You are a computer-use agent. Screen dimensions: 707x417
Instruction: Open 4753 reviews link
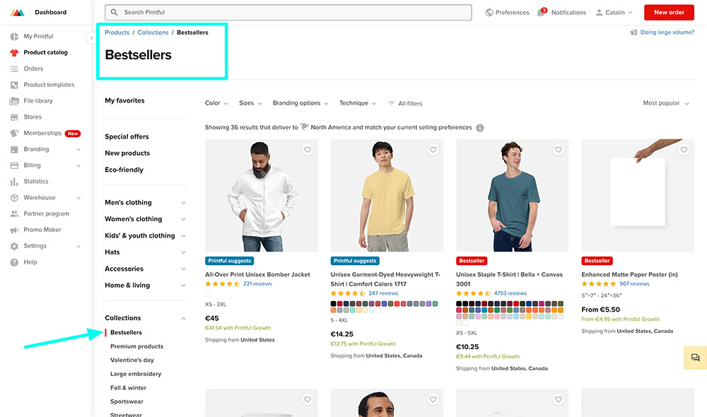point(510,293)
